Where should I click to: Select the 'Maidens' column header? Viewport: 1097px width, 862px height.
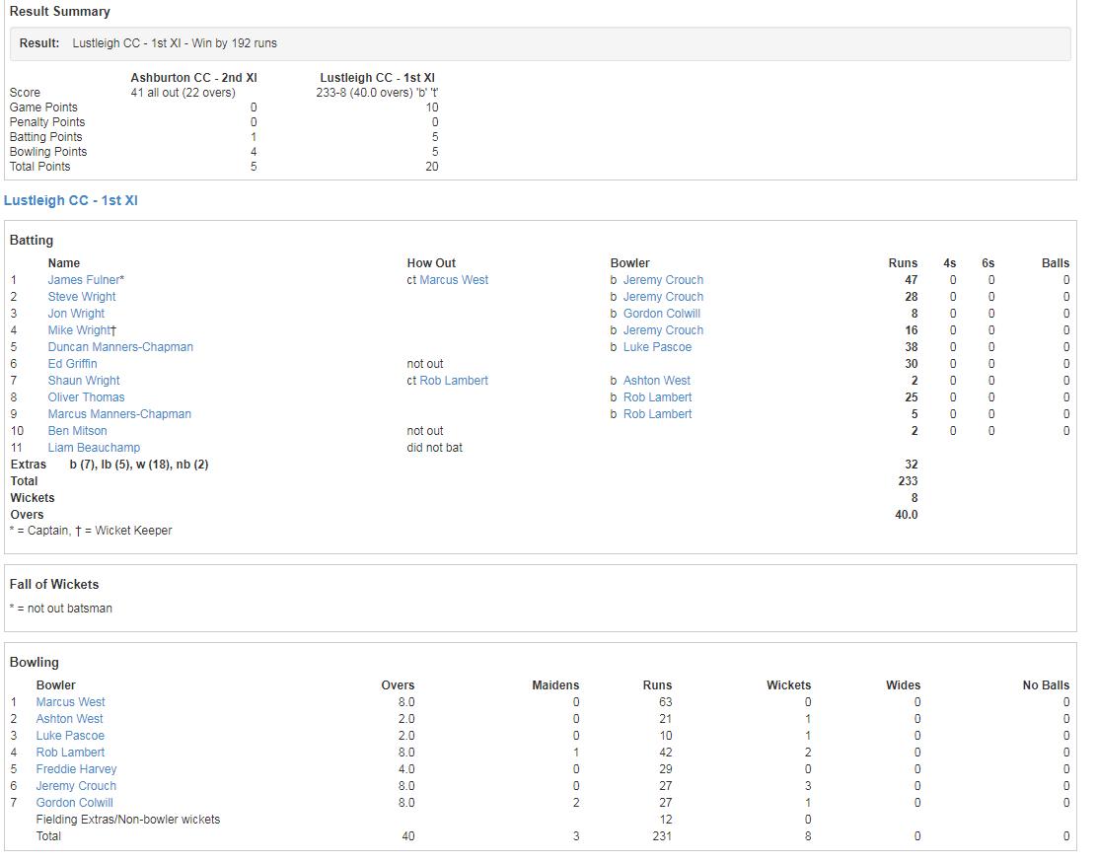coord(555,685)
